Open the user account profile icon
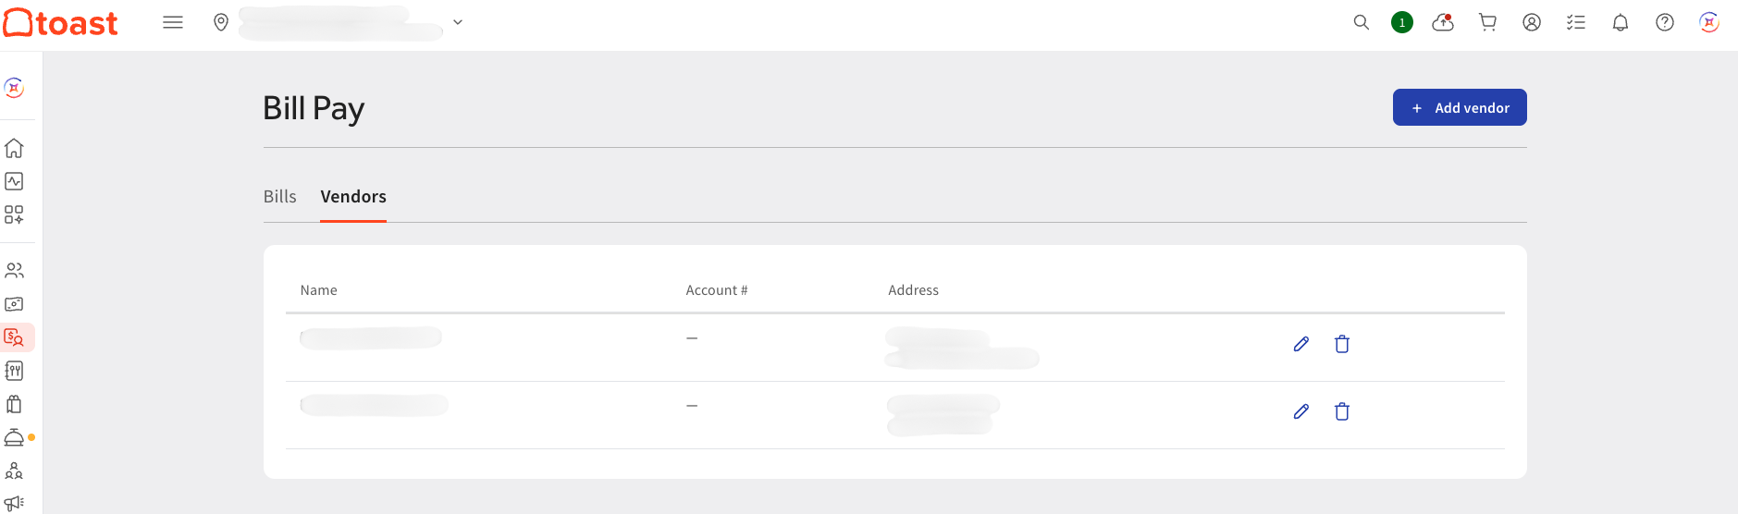The height and width of the screenshot is (514, 1738). pyautogui.click(x=1532, y=22)
